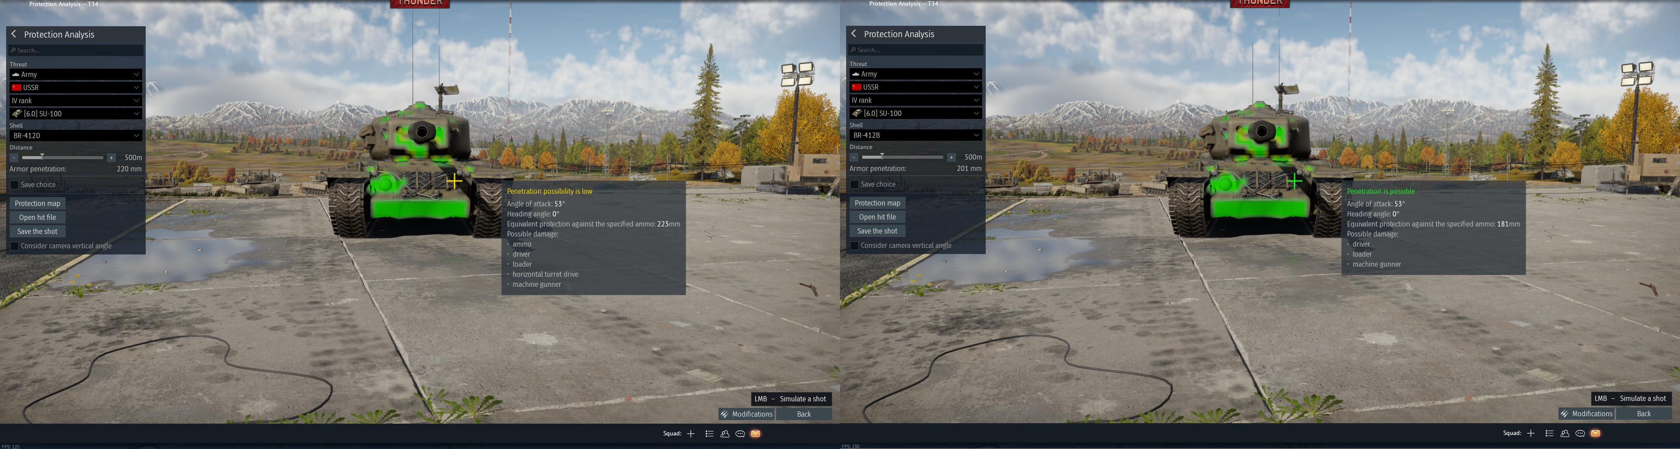The height and width of the screenshot is (449, 1680).
Task: Open the squadron people icon in right window
Action: (x=1564, y=433)
